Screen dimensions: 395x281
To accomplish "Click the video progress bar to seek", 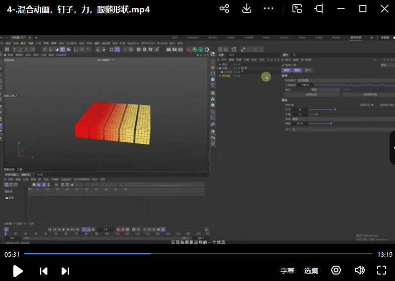I will [198, 254].
